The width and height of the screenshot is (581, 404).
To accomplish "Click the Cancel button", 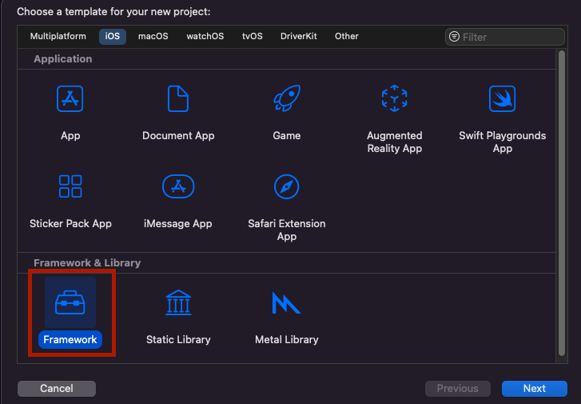I will click(57, 389).
